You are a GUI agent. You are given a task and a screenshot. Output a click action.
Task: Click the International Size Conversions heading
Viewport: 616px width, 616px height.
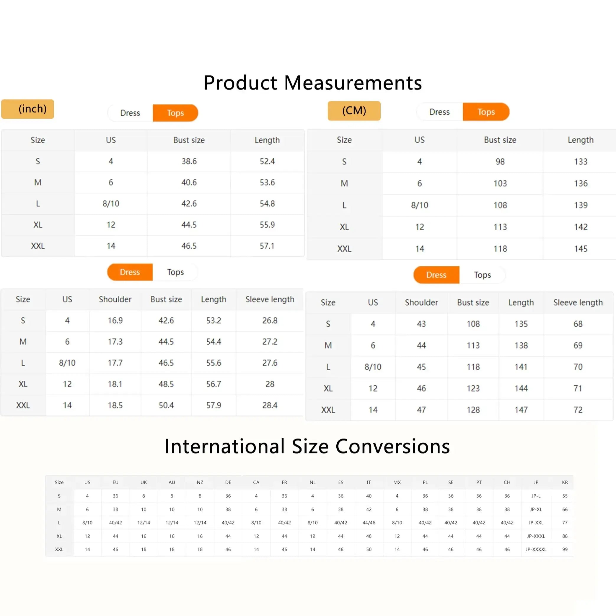[x=307, y=446]
